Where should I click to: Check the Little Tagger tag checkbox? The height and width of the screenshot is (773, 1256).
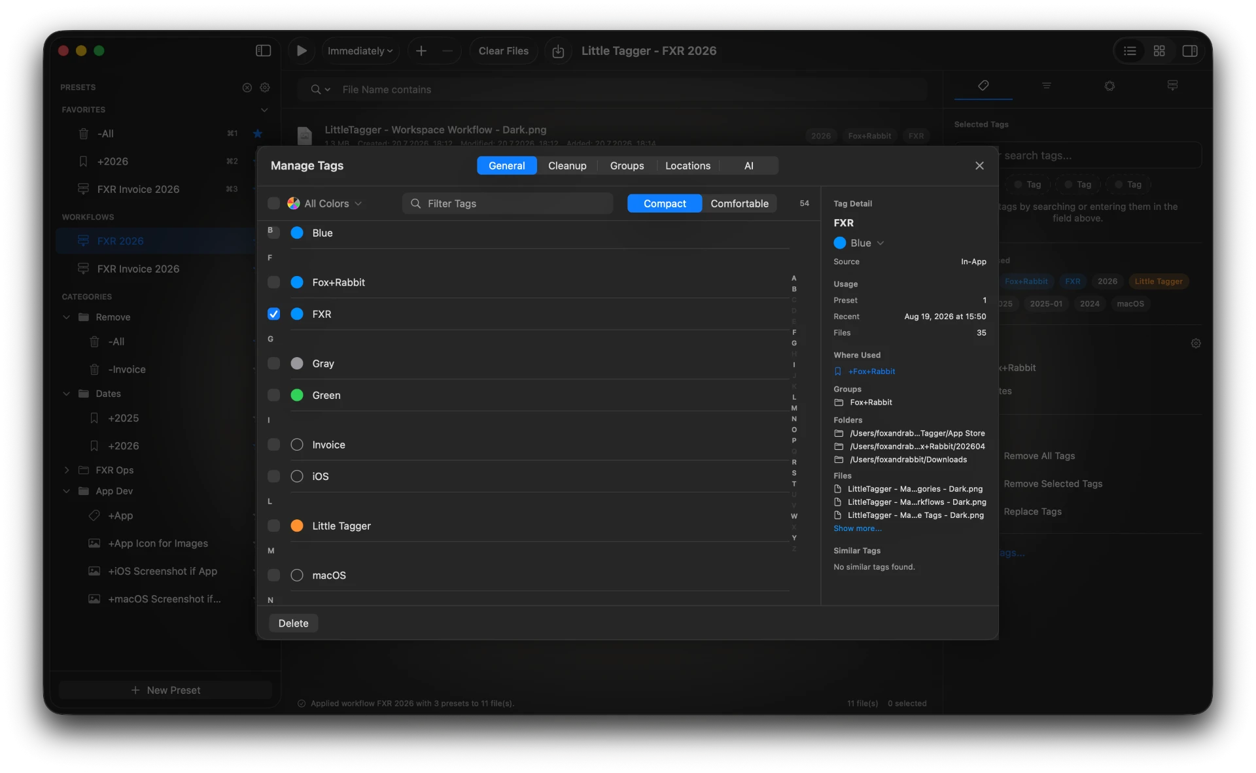[273, 526]
